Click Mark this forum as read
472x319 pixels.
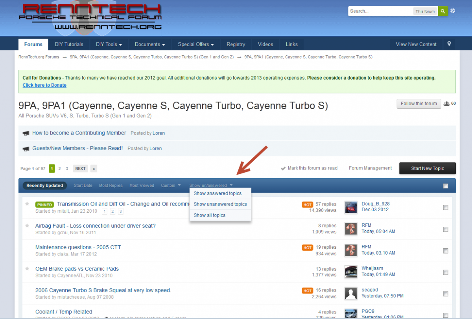click(313, 168)
